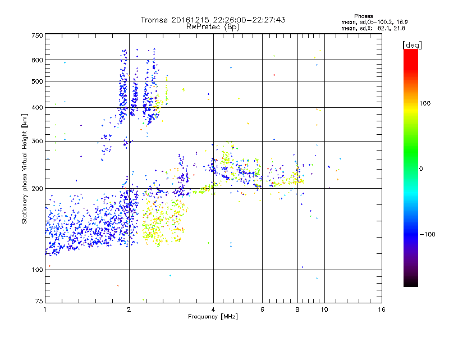Click x-axis tick label 8
This screenshot has height=337, width=449.
297,309
